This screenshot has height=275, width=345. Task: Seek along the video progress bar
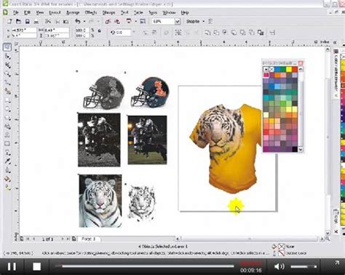pyautogui.click(x=145, y=266)
